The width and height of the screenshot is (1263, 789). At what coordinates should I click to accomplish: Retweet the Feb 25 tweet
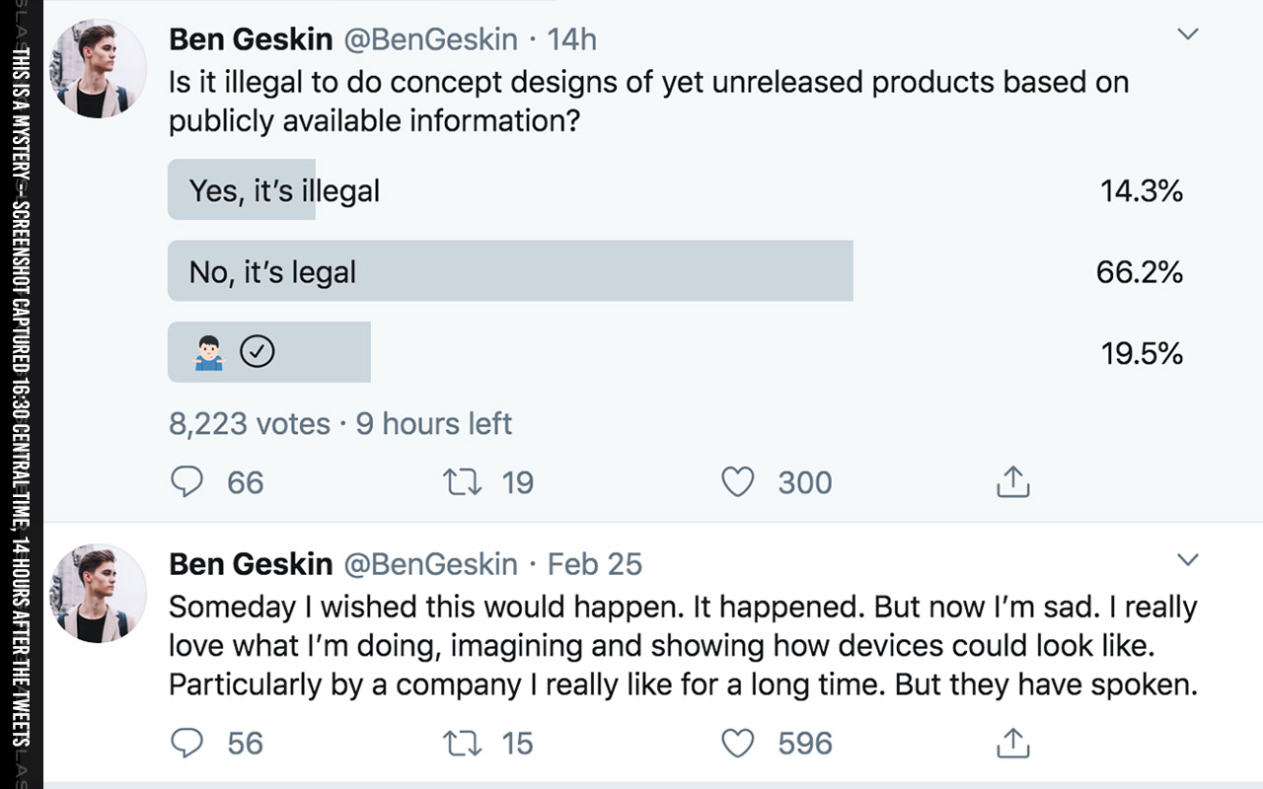(462, 743)
